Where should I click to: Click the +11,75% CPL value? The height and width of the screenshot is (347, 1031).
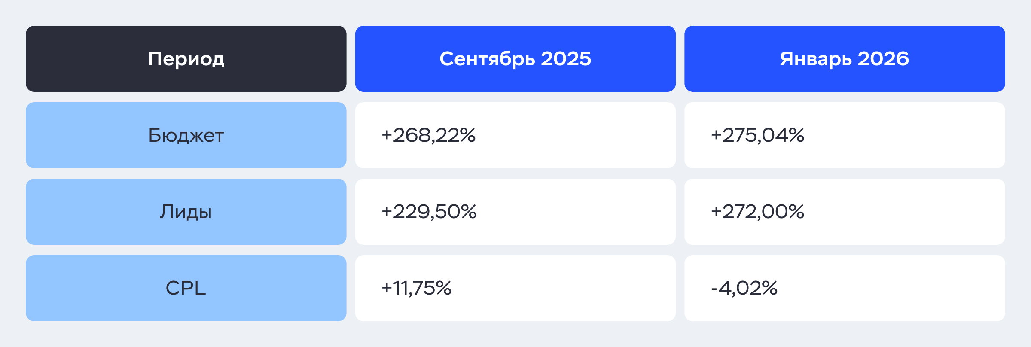coord(416,288)
